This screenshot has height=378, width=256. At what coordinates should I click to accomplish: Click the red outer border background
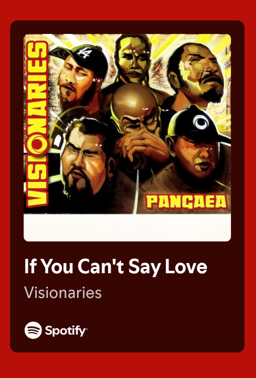[x=128, y=10]
